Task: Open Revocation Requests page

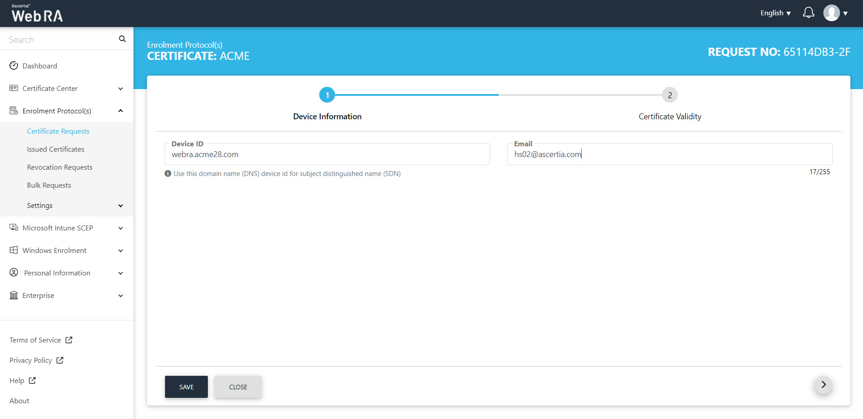Action: pos(60,167)
